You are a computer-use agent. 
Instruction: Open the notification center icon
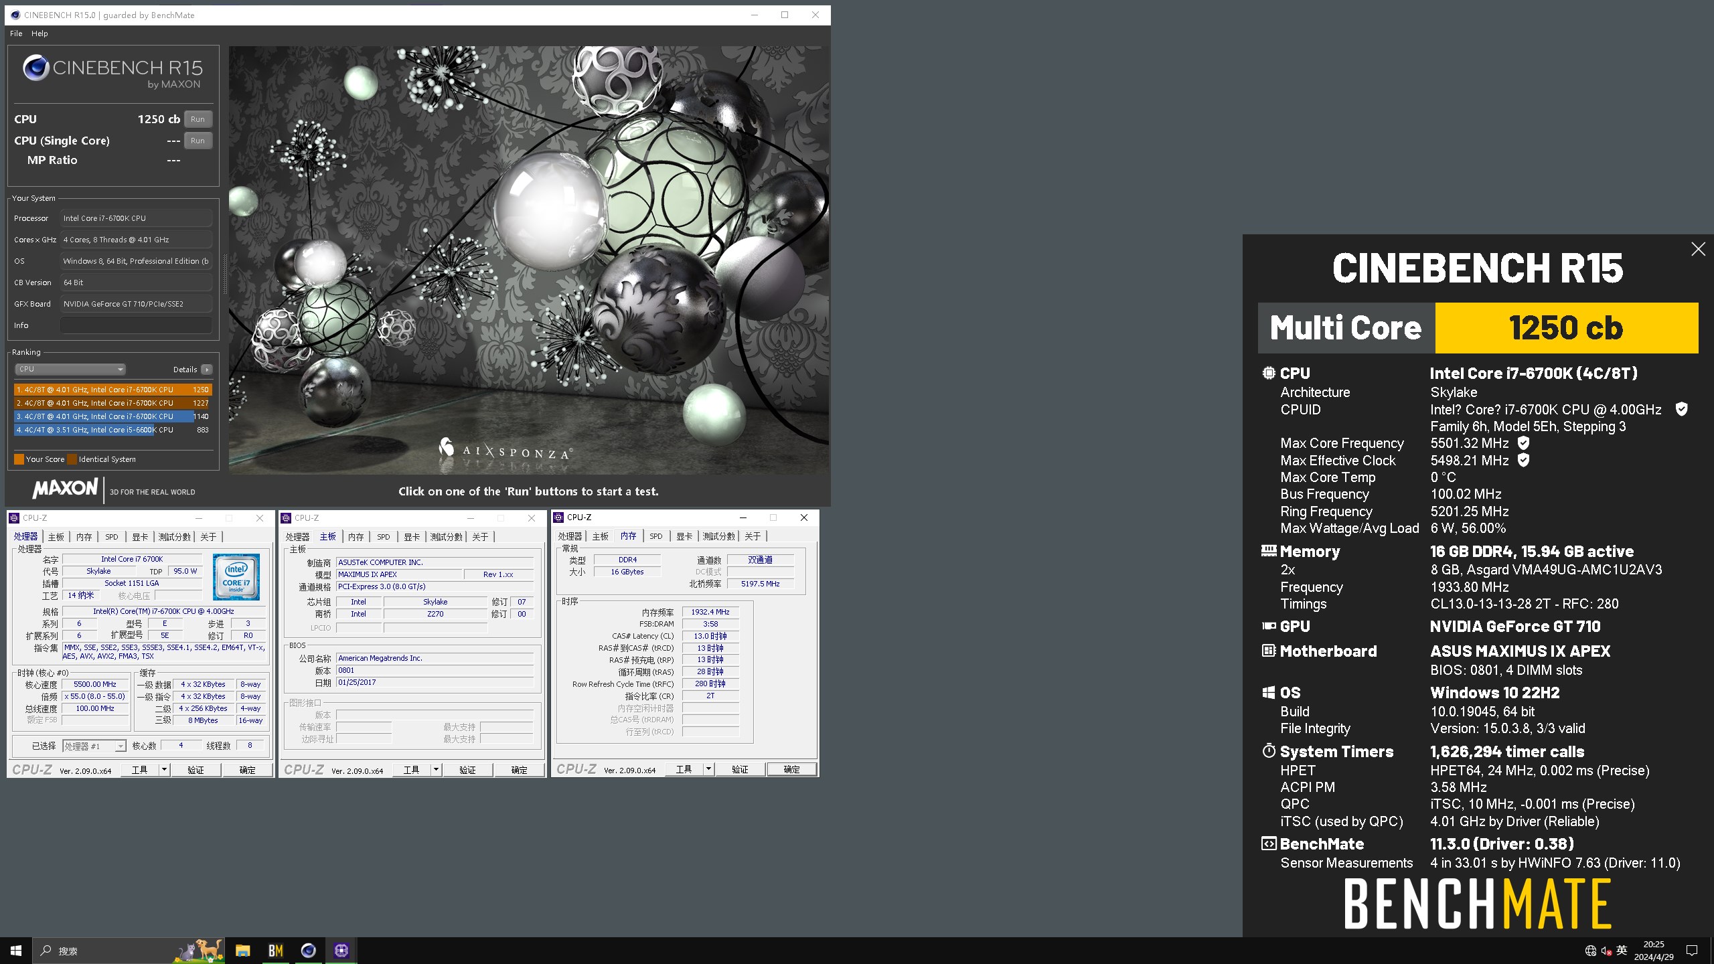[1692, 951]
